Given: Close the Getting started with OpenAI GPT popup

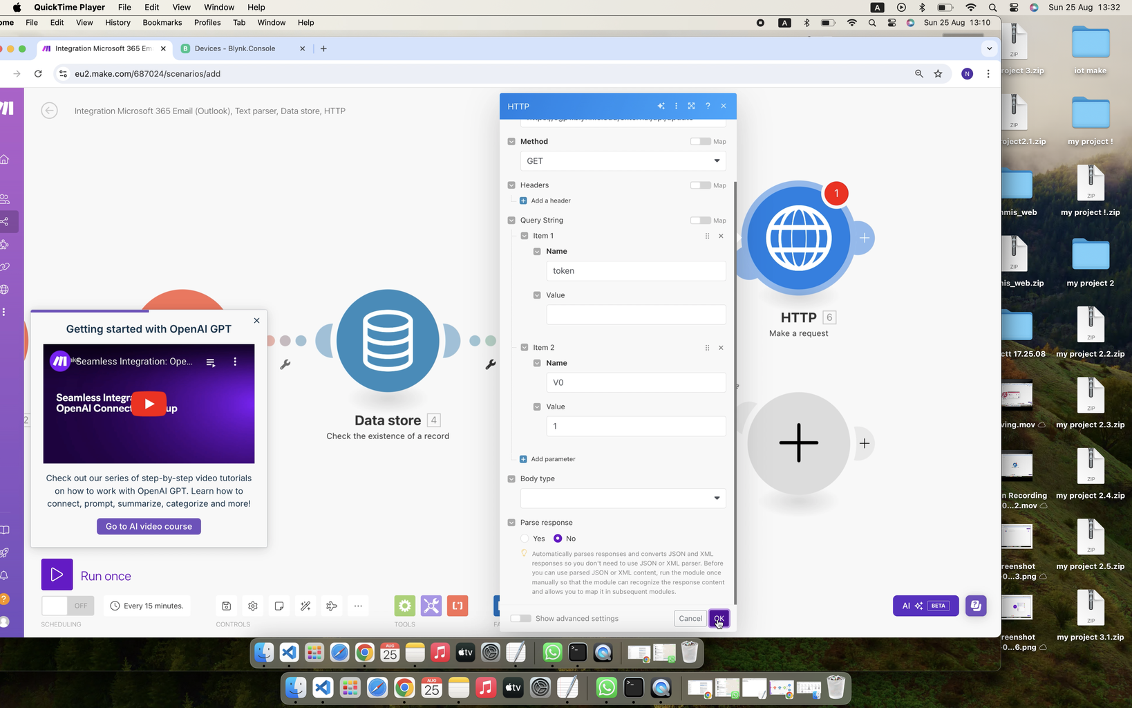Looking at the screenshot, I should click(256, 320).
